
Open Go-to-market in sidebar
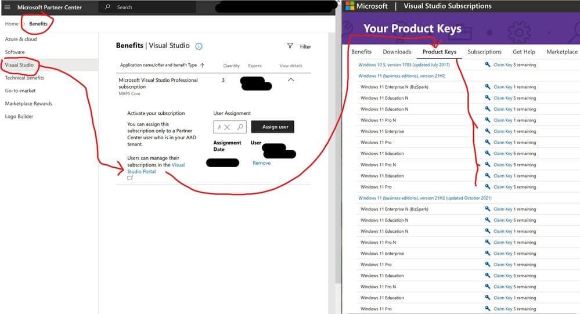20,91
